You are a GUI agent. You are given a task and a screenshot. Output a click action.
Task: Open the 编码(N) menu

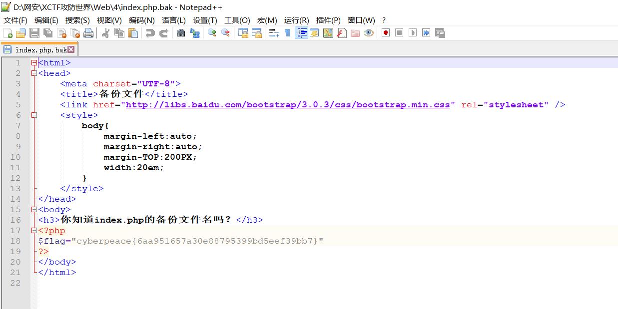coord(141,20)
